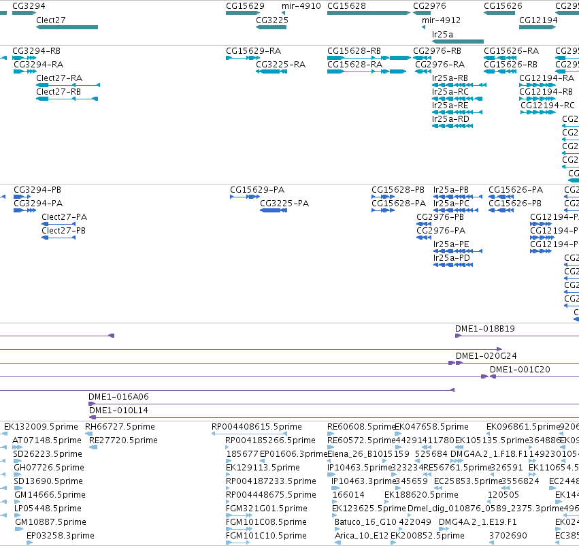Click the CG3225-RA transcript label
Screen dimensions: 579x546
280,65
